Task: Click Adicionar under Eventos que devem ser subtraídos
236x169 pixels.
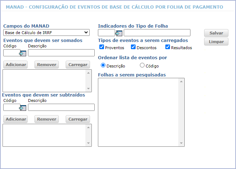Action: (x=16, y=119)
